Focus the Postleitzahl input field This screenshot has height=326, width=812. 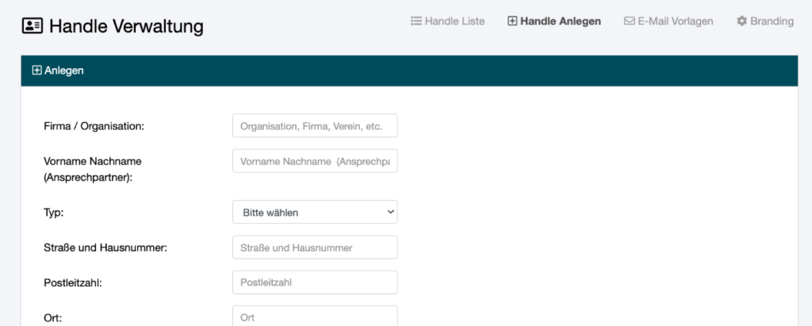tap(315, 282)
